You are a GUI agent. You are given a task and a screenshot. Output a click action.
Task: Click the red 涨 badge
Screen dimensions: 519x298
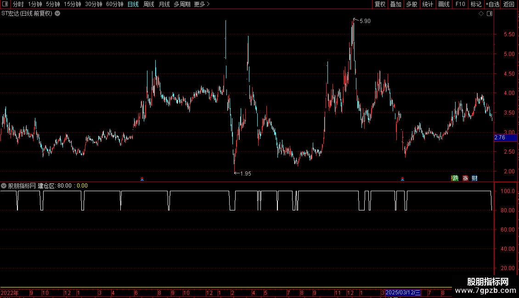tap(465, 178)
